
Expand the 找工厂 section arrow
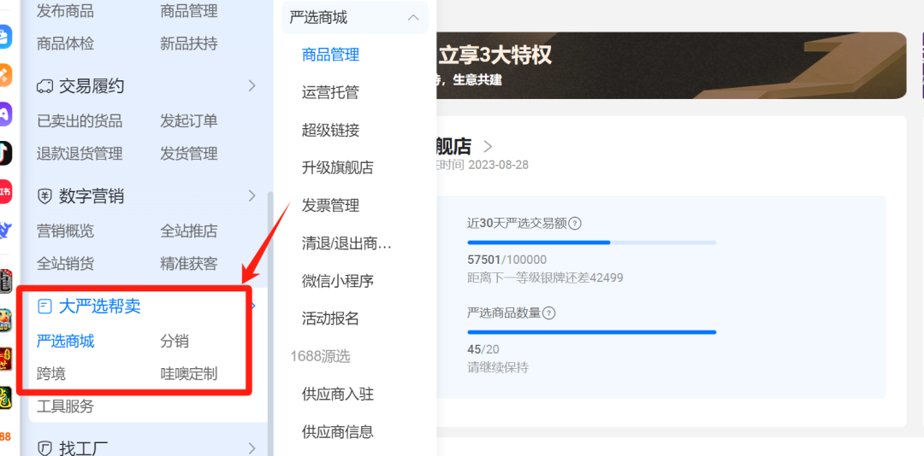point(252,448)
